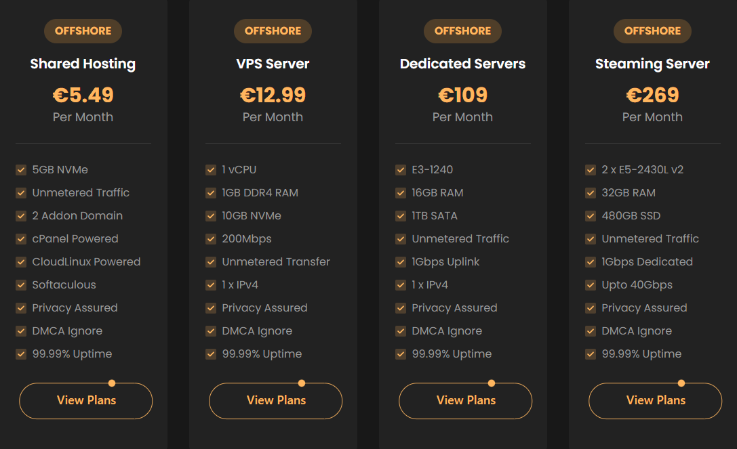Click the OFFSHORE badge above Shared Hosting
Image resolution: width=737 pixels, height=449 pixels.
click(x=83, y=31)
